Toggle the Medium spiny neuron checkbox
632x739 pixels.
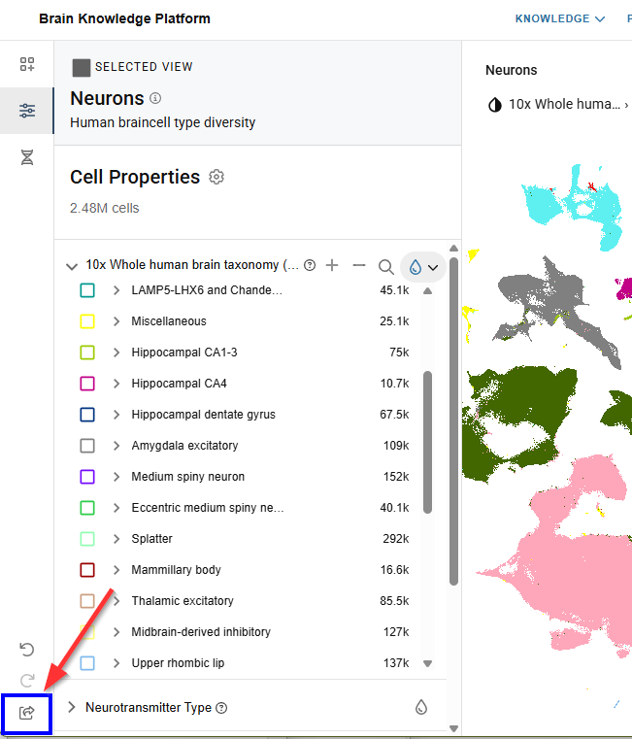click(87, 477)
